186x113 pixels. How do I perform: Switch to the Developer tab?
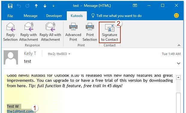click(x=54, y=16)
